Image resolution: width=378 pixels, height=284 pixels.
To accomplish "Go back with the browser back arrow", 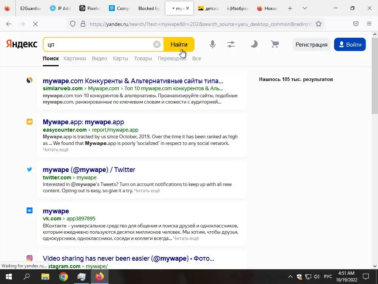I will [9, 24].
